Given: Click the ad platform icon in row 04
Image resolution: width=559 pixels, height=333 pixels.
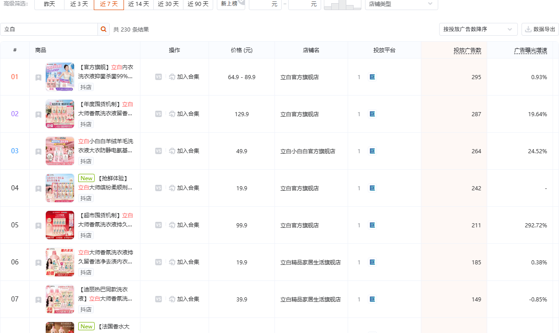Looking at the screenshot, I should pos(372,188).
